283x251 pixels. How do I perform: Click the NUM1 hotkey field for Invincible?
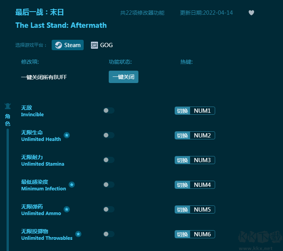pyautogui.click(x=202, y=111)
